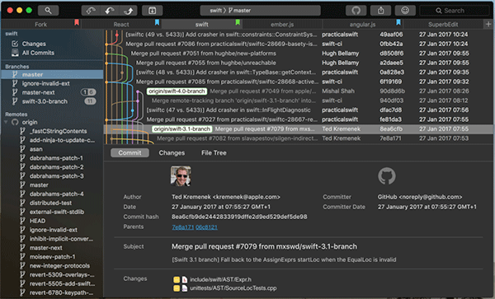Click the Stash toolbar button
This screenshot has width=495, height=299.
[x=152, y=11]
